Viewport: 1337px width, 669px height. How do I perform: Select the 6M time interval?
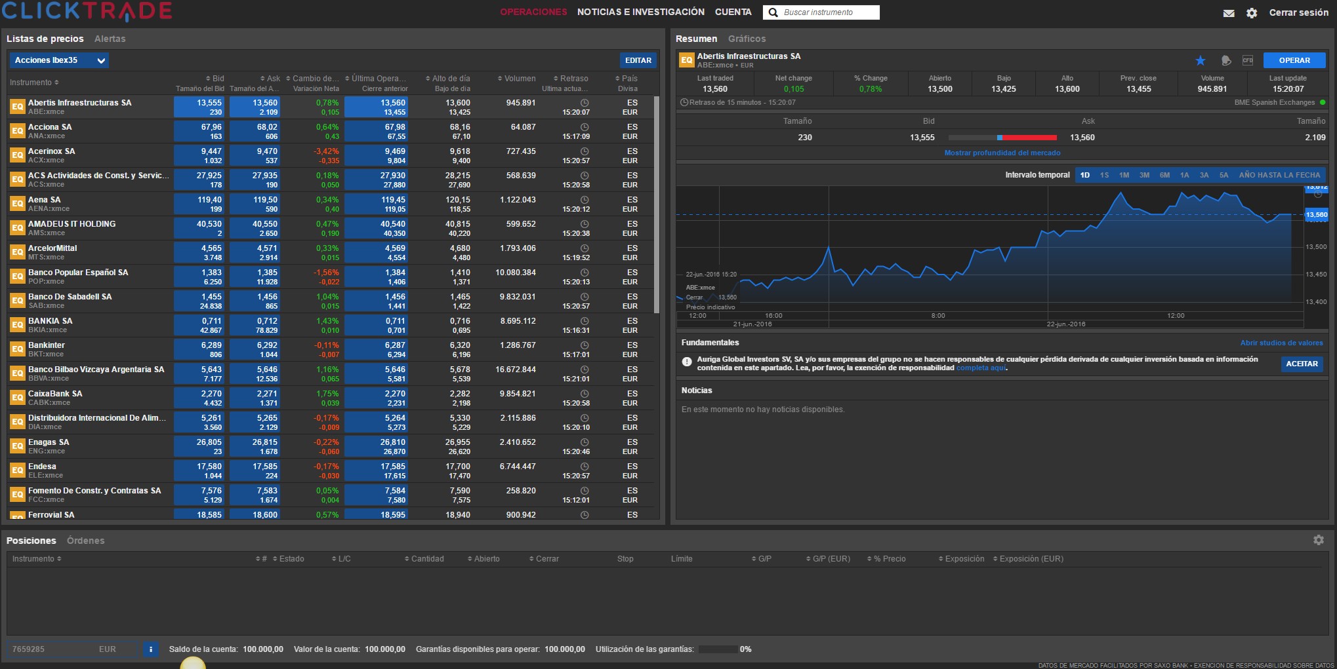[x=1165, y=175]
